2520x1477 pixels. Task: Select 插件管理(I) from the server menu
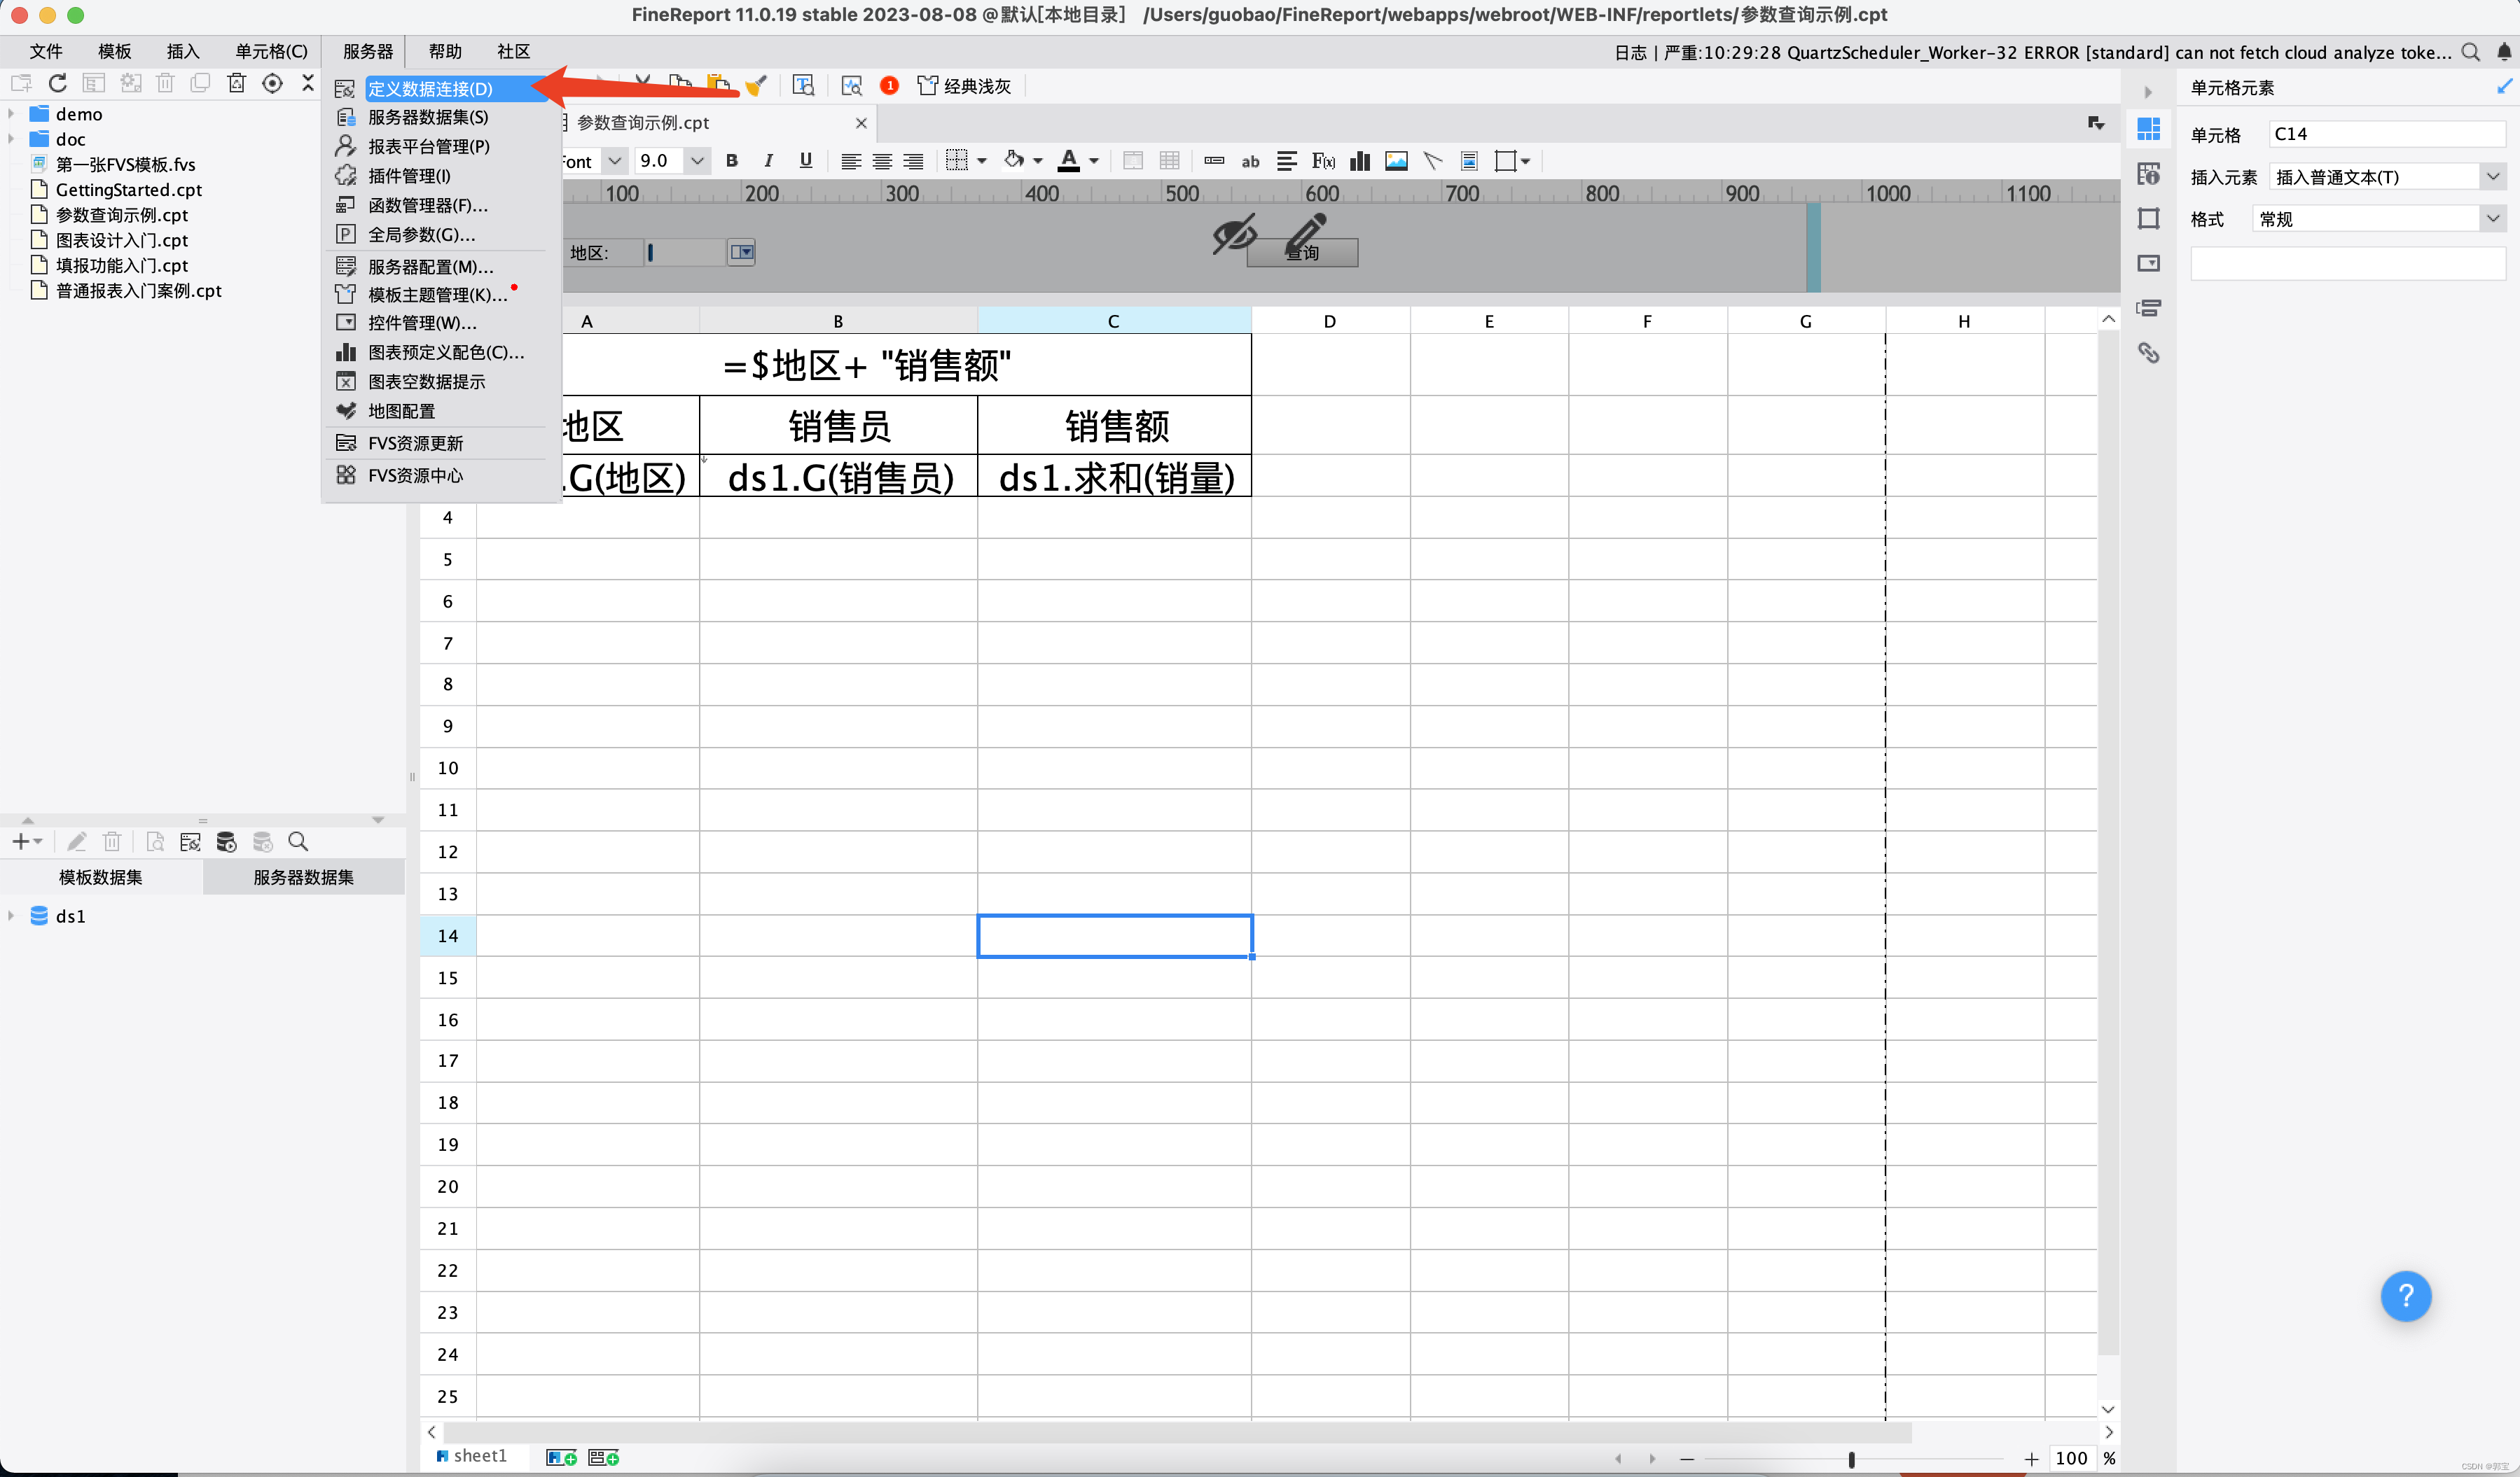click(409, 176)
